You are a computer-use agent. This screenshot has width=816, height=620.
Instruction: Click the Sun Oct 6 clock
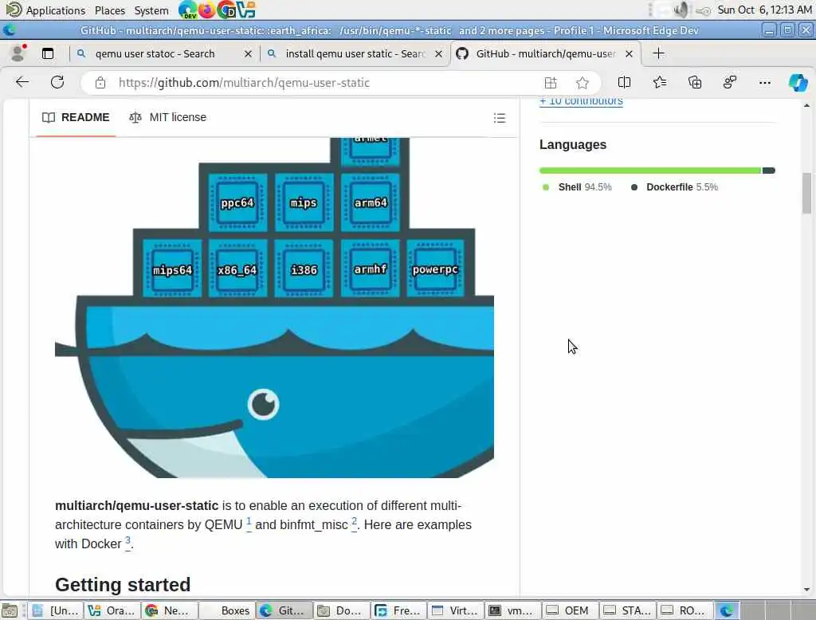click(764, 10)
